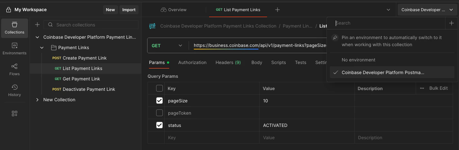
Task: Click the pageToken key cell
Action: (x=212, y=113)
